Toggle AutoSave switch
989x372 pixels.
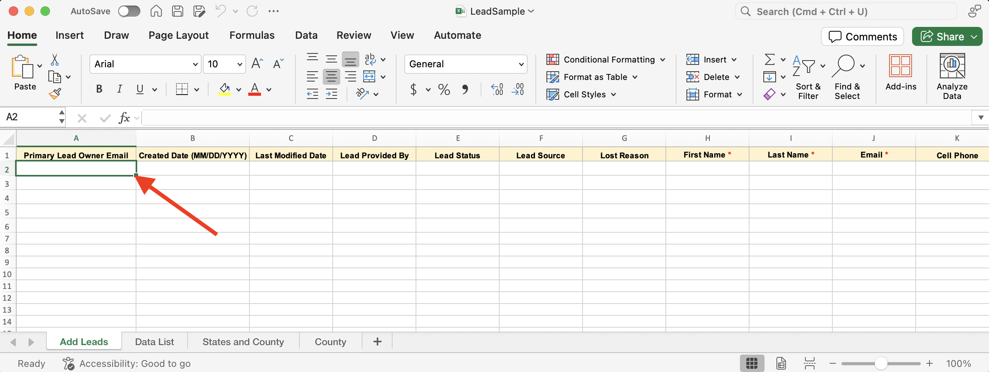click(129, 11)
